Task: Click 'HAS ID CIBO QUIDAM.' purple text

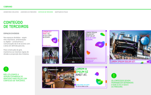Action: click(x=91, y=39)
